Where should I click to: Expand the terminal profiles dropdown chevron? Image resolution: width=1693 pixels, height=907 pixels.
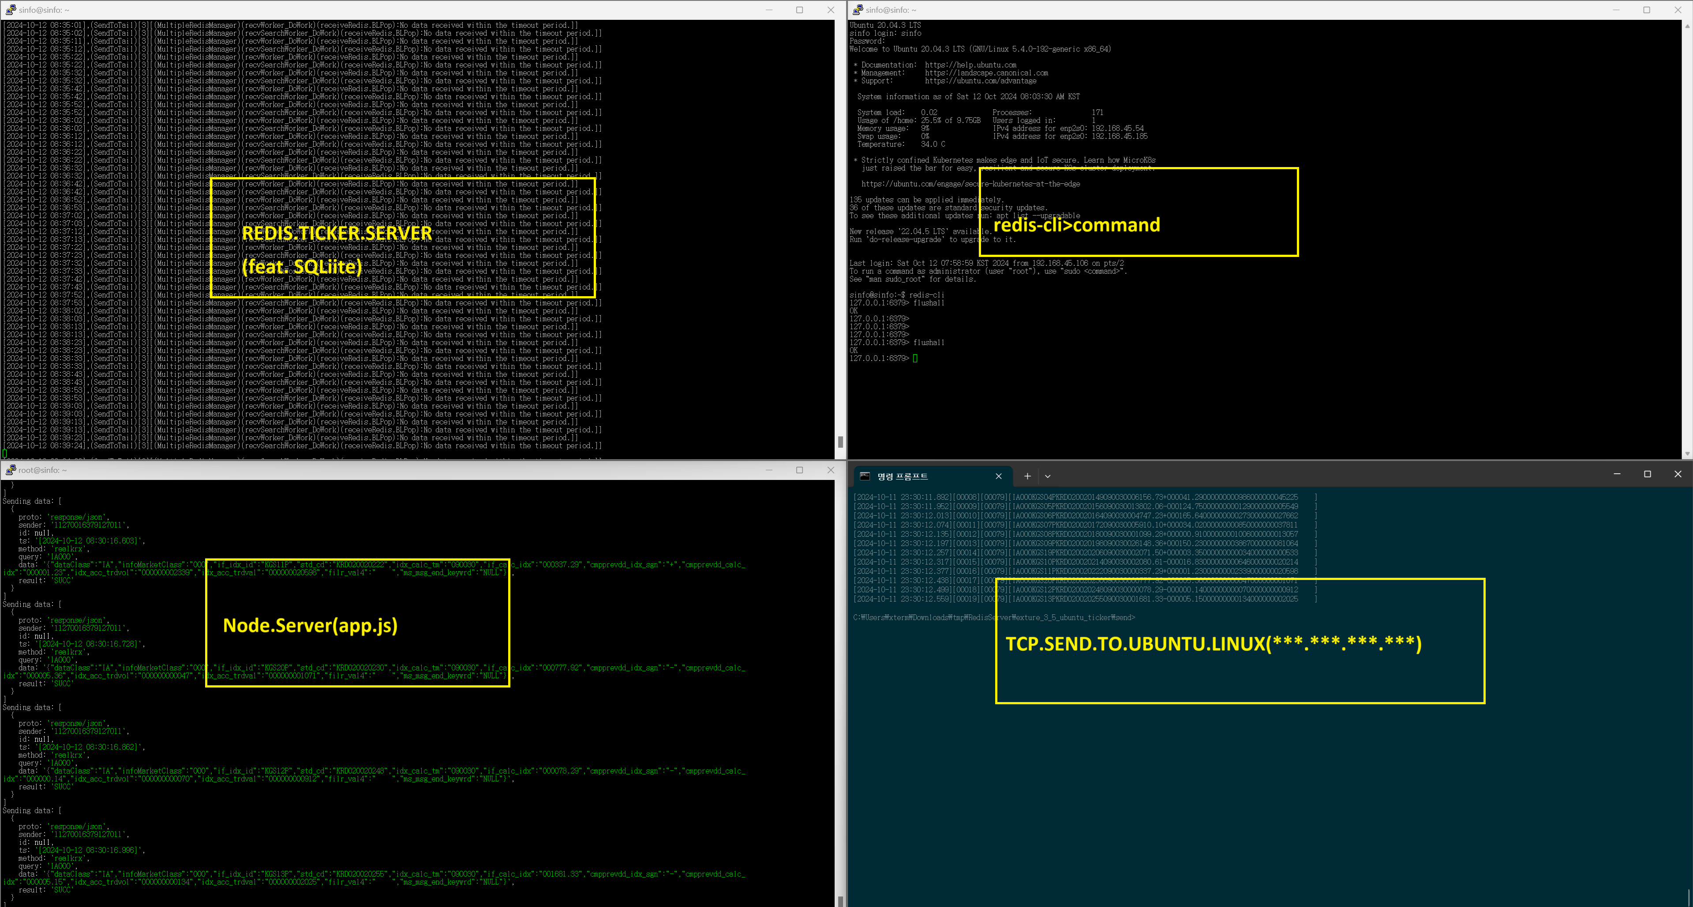pyautogui.click(x=1048, y=476)
